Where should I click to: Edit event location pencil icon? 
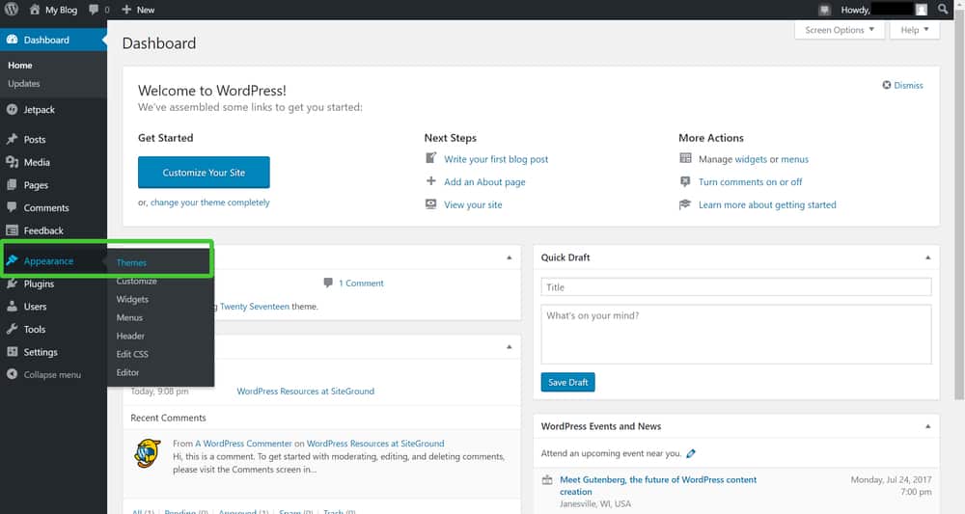(691, 454)
